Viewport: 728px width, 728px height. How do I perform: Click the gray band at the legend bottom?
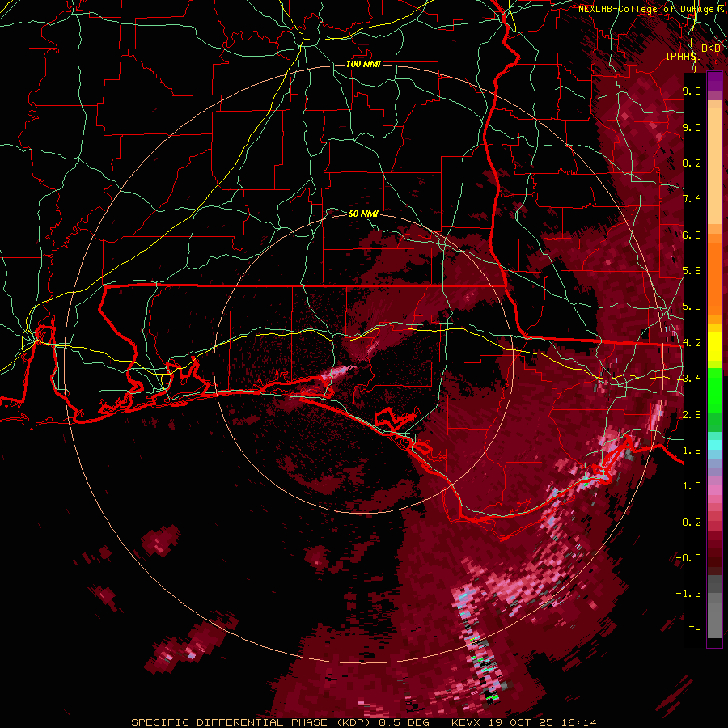tap(714, 616)
